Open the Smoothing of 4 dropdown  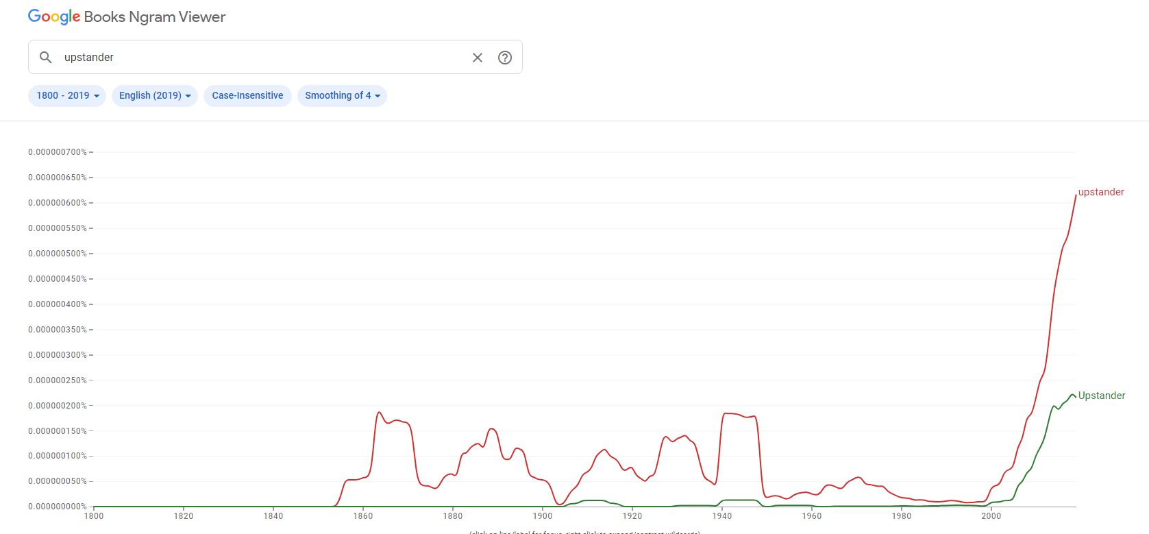[342, 96]
